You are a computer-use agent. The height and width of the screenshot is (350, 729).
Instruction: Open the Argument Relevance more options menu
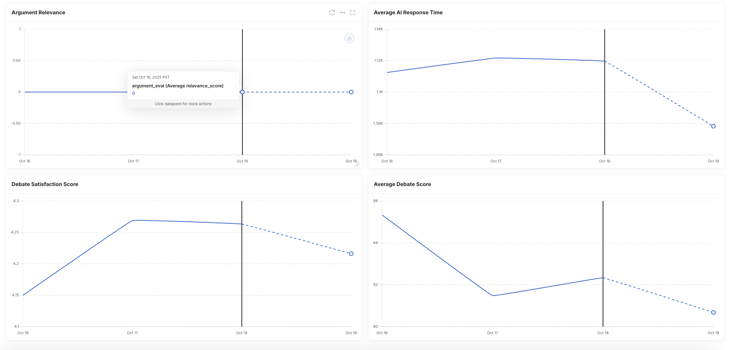point(342,13)
